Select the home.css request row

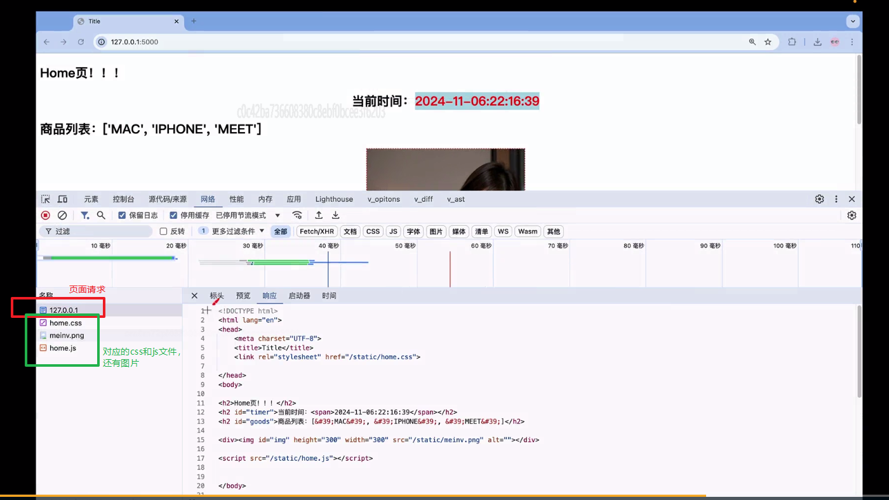pos(109,323)
